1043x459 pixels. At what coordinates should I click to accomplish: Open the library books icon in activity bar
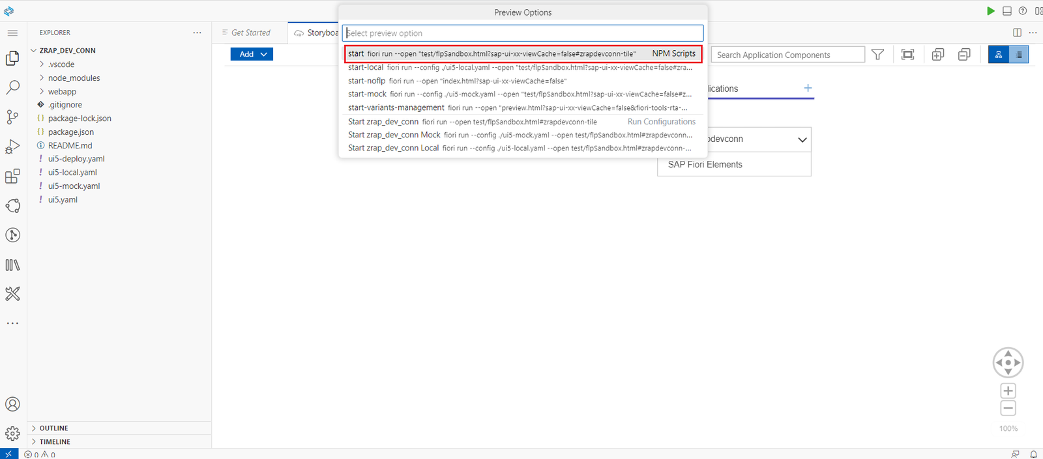pyautogui.click(x=12, y=265)
